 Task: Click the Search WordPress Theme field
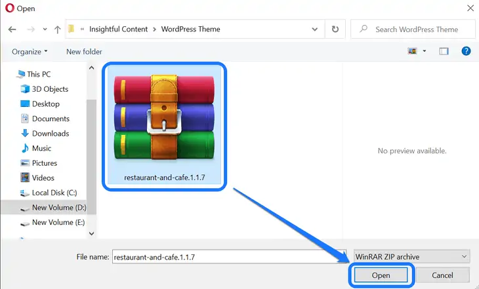tap(413, 29)
